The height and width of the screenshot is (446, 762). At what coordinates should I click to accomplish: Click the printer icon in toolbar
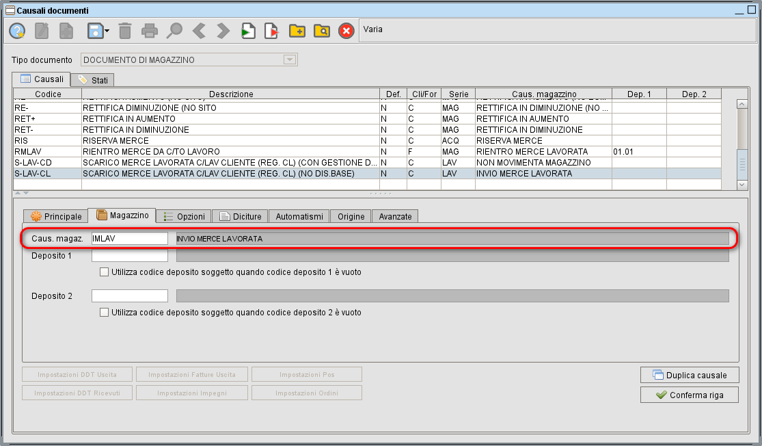150,31
